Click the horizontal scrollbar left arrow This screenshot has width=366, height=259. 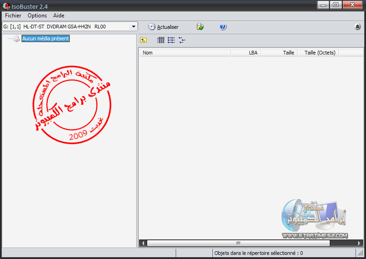click(143, 243)
